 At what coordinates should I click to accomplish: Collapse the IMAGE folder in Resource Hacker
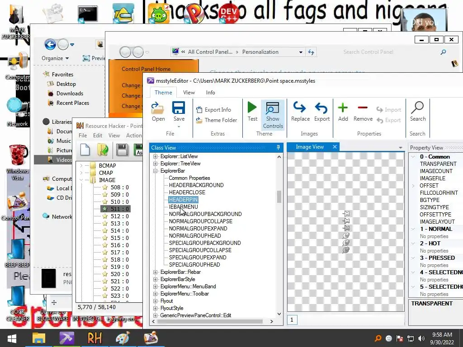(x=81, y=180)
